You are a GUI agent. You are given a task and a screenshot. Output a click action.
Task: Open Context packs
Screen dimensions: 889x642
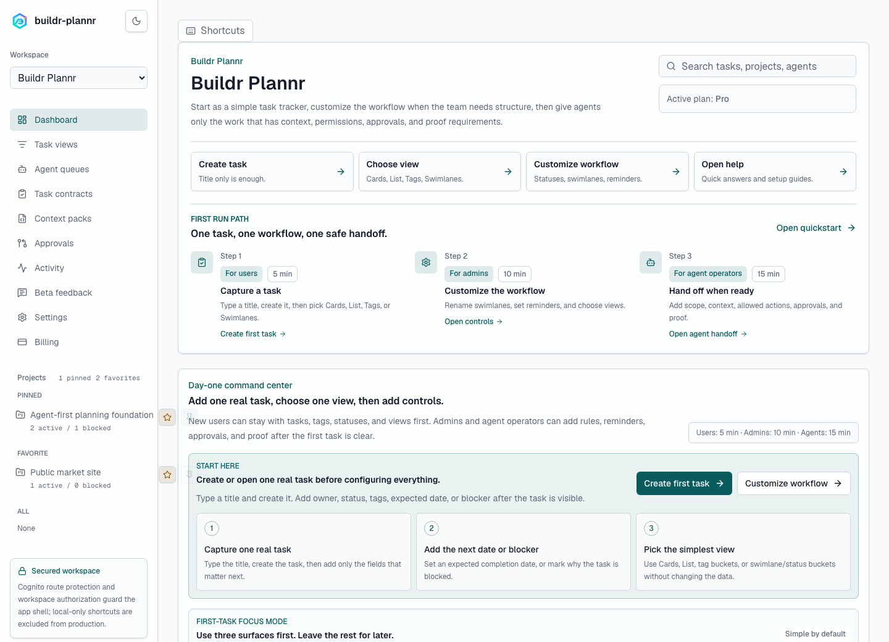click(78, 219)
